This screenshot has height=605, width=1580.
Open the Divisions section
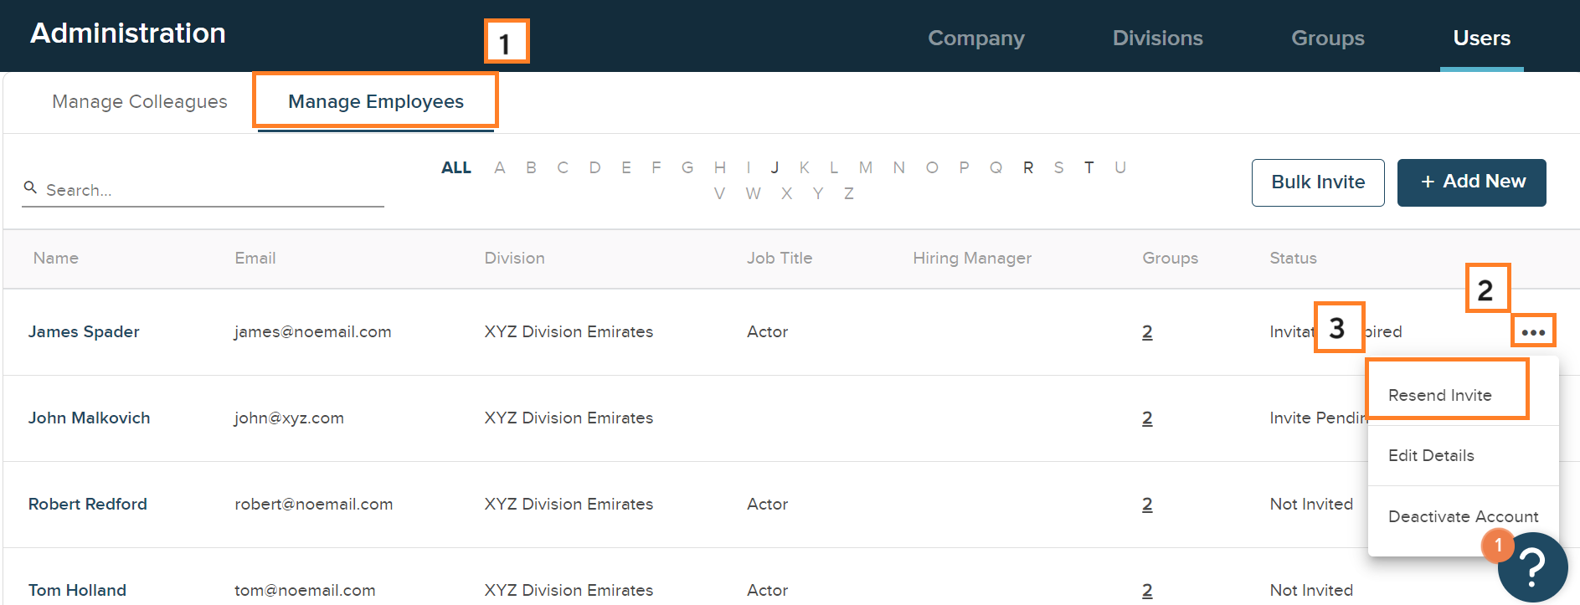(x=1157, y=38)
